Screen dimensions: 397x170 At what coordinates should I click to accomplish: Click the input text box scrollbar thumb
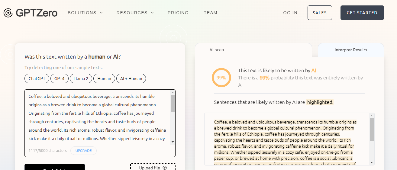(x=173, y=104)
